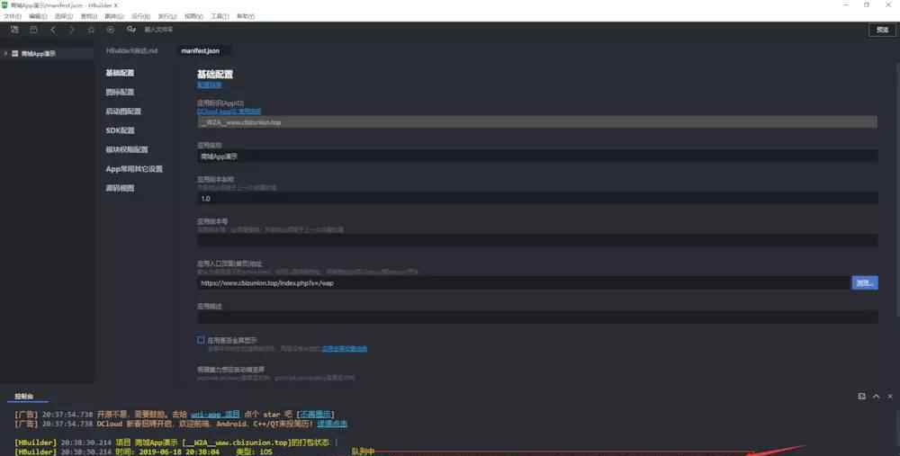This screenshot has width=900, height=456.
Task: Click the new file toolbar icon
Action: [14, 30]
